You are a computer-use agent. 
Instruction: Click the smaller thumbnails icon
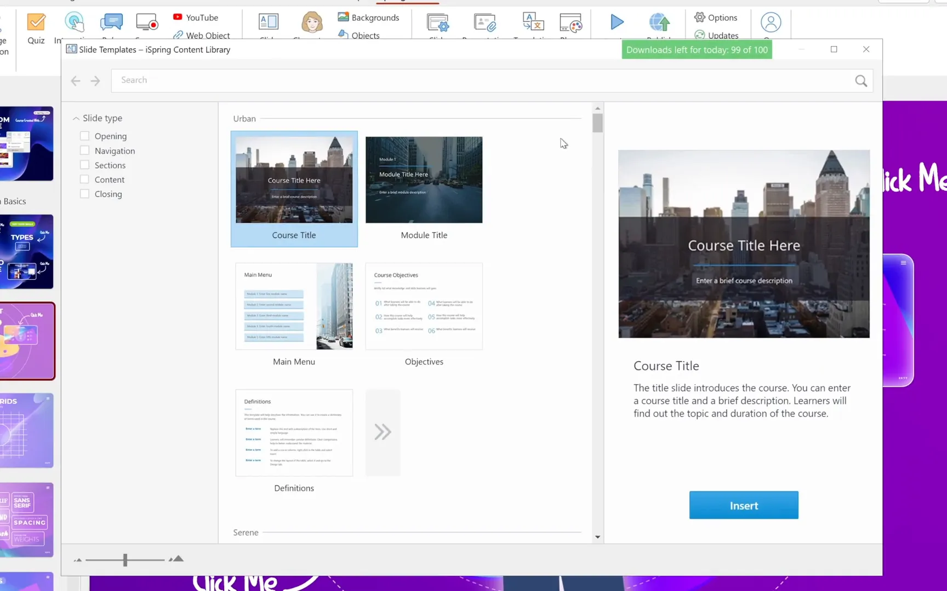[78, 560]
